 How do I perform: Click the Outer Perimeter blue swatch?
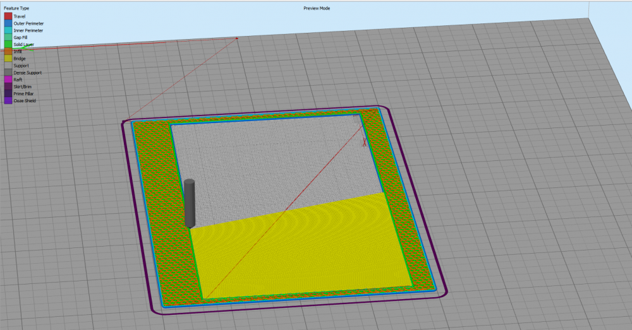click(x=8, y=23)
